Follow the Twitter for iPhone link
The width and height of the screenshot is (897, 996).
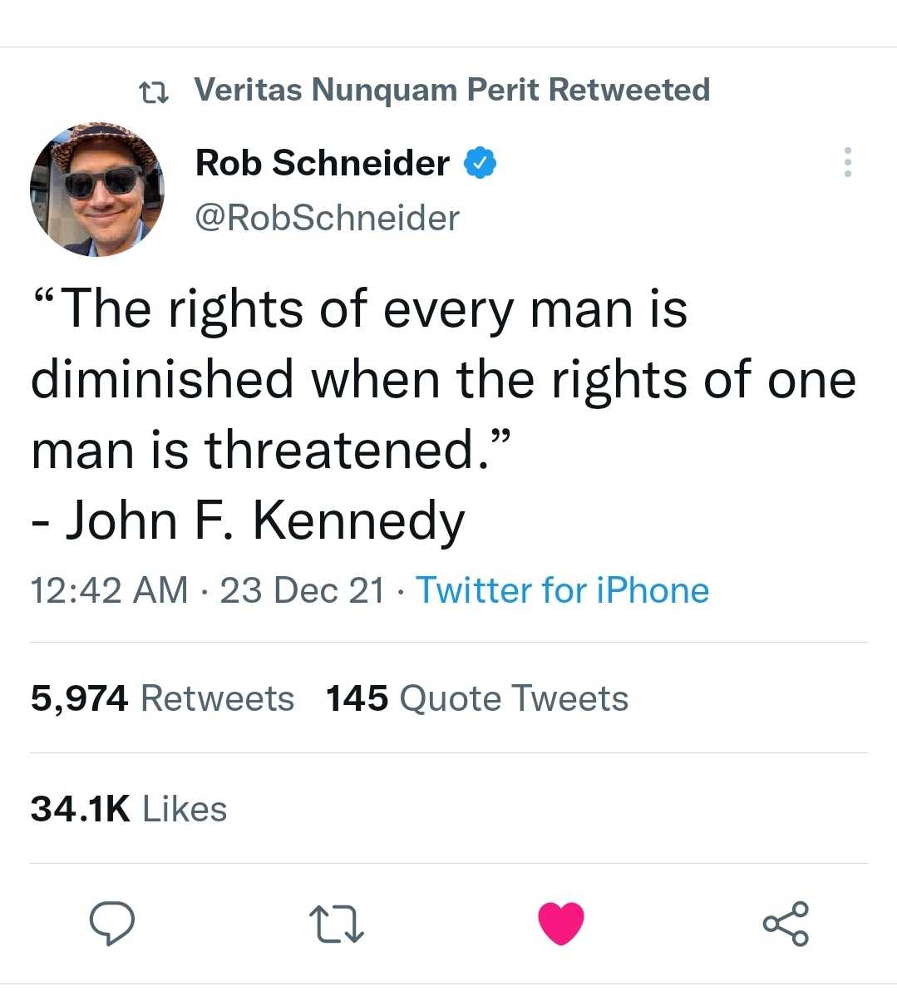coord(562,590)
